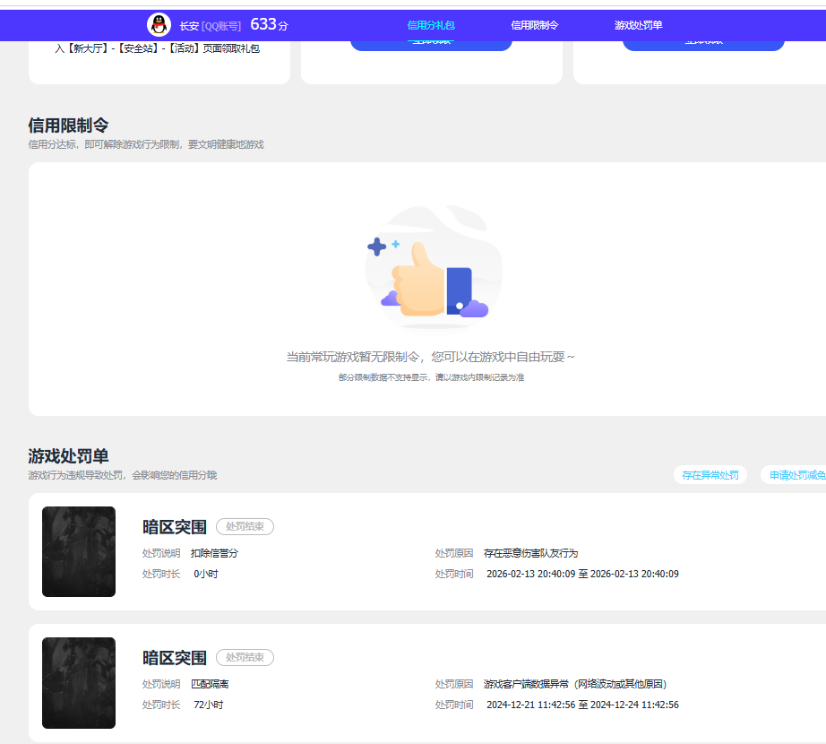Click the 申请处罚减免 button
The width and height of the screenshot is (826, 744).
tap(795, 475)
